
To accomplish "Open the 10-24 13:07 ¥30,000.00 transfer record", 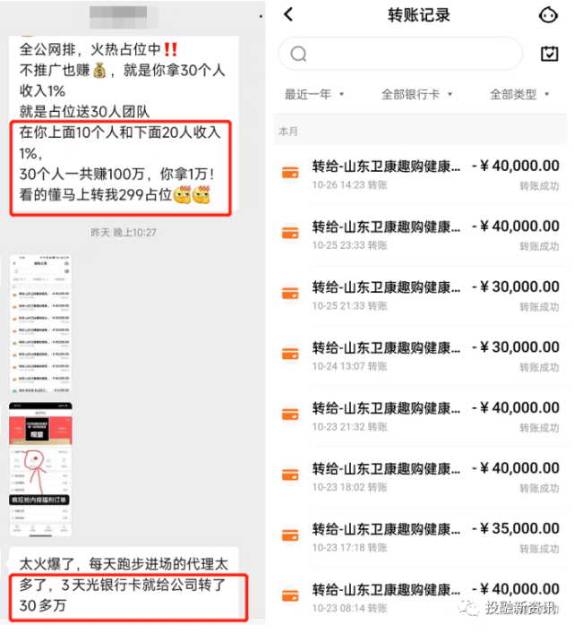I will [420, 356].
